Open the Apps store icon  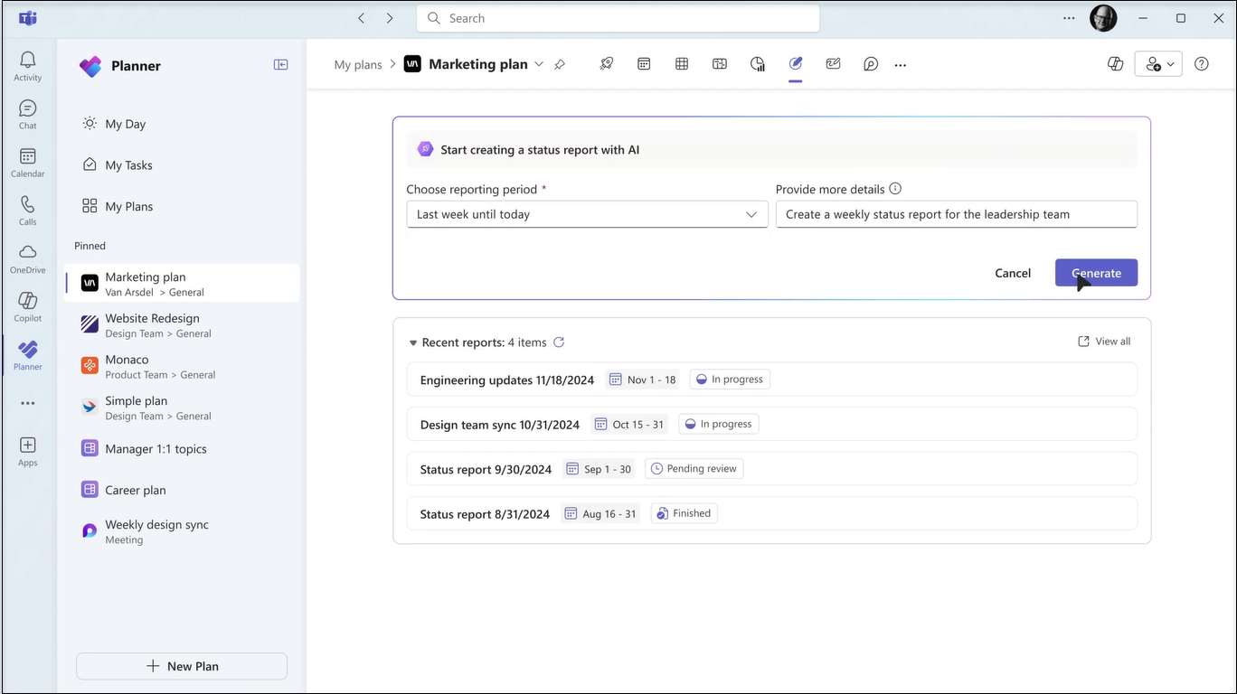click(28, 451)
